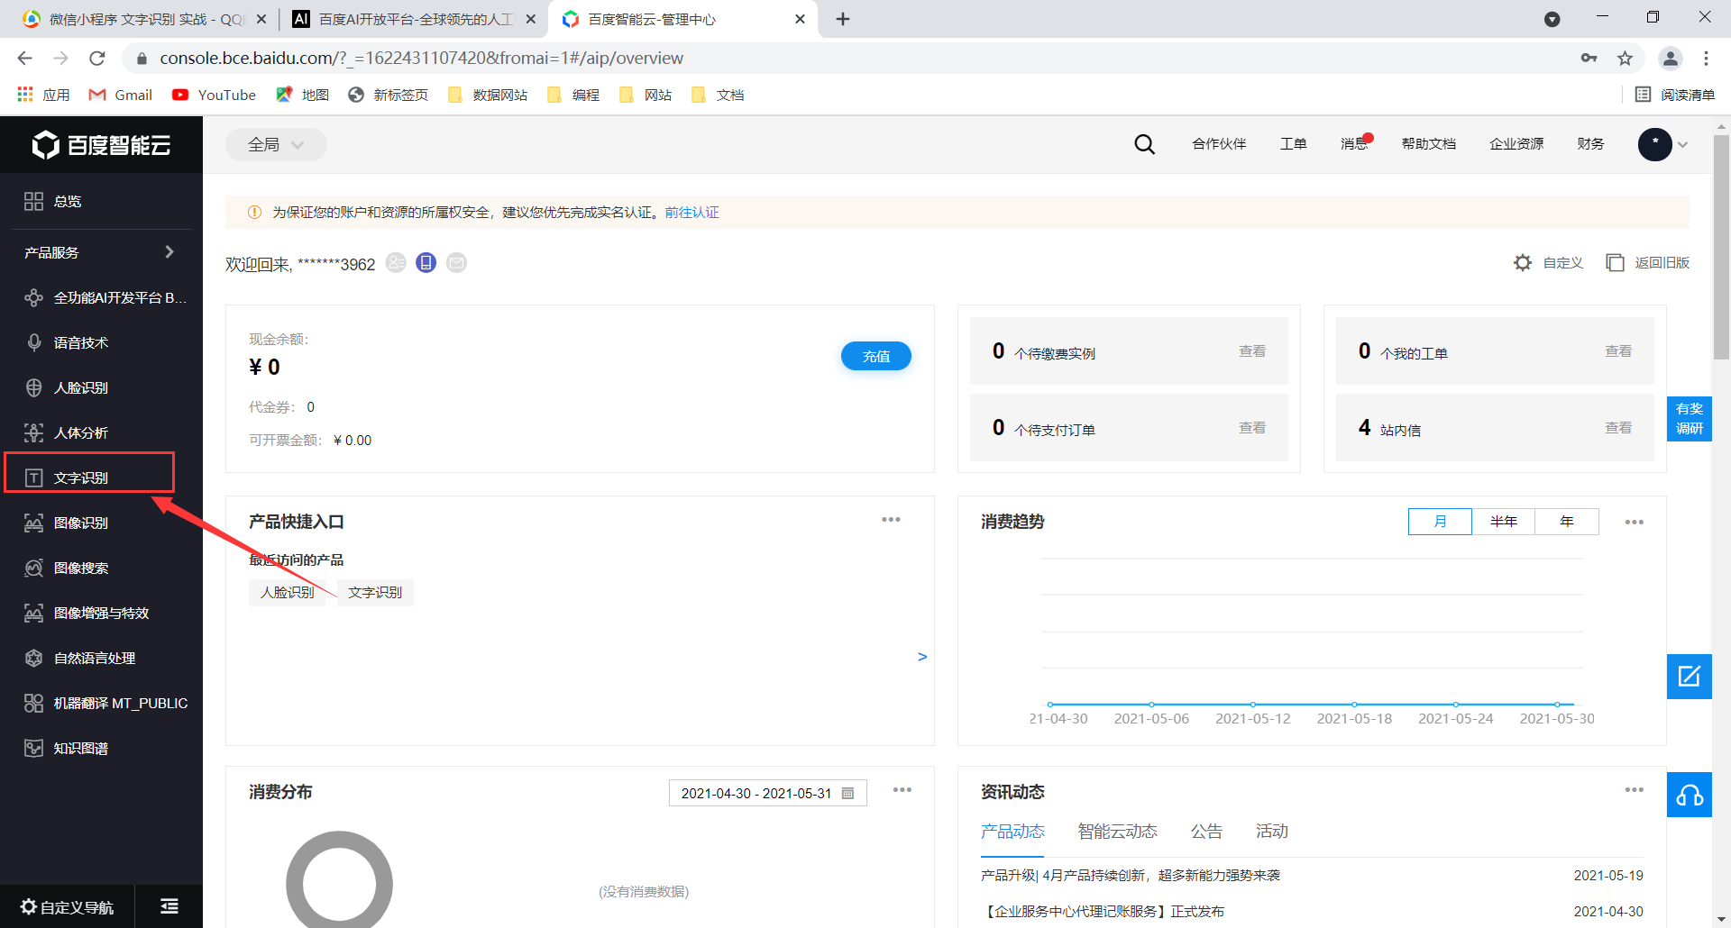Open the more options of 资讯动态

pos(1634,790)
